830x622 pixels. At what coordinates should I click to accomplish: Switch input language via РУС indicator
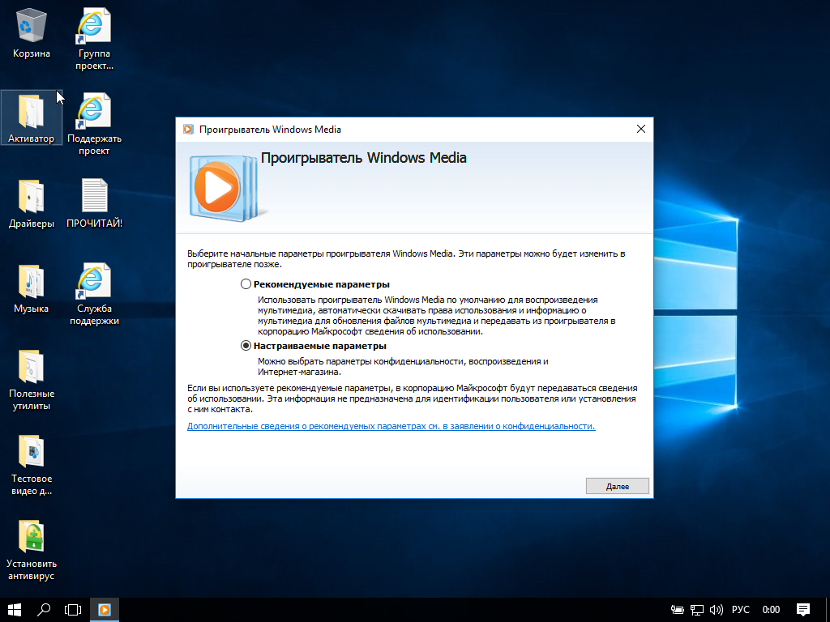click(x=741, y=610)
